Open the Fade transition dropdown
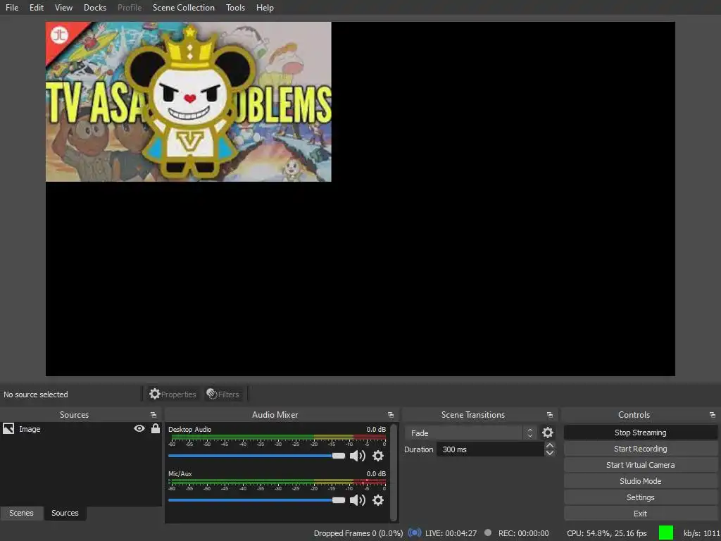The image size is (721, 541). click(x=470, y=433)
